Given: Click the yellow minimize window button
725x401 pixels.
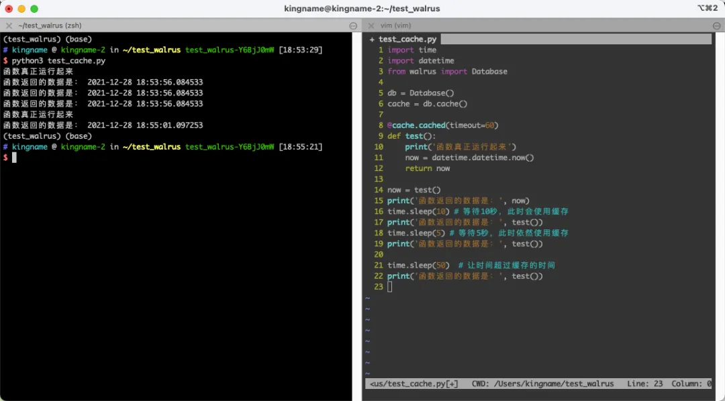Looking at the screenshot, I should pyautogui.click(x=21, y=9).
